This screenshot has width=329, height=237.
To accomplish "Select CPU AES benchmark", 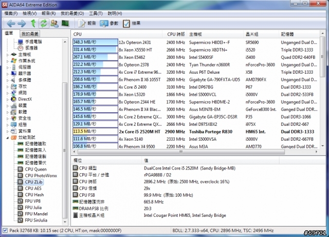I will (33, 189).
